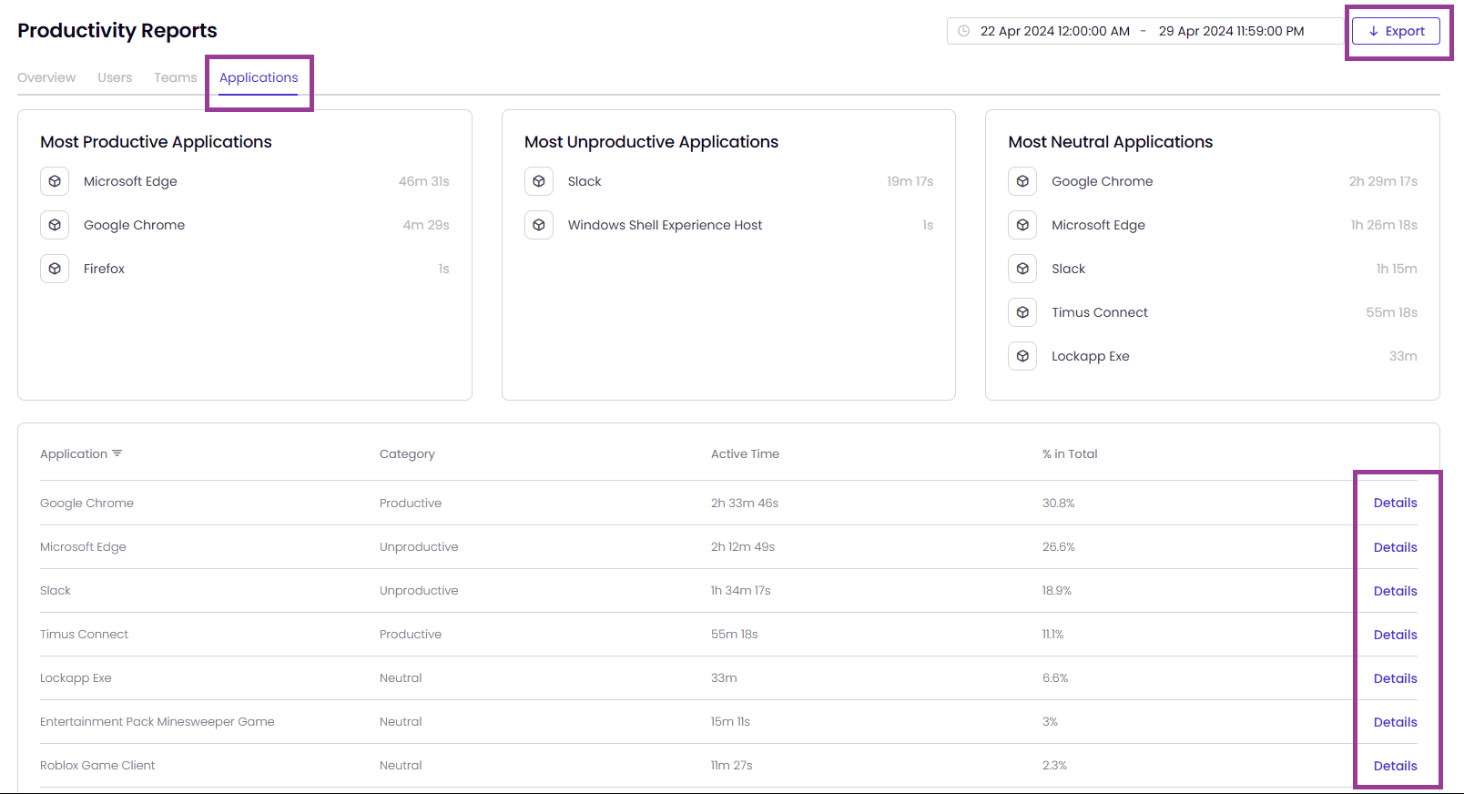Click the Category column header
The width and height of the screenshot is (1464, 794).
pyautogui.click(x=407, y=453)
